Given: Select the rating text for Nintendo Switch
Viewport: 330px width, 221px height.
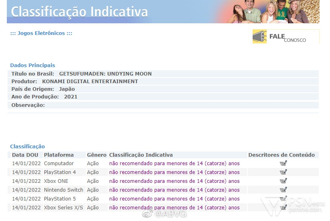Looking at the screenshot, I should tap(174, 190).
